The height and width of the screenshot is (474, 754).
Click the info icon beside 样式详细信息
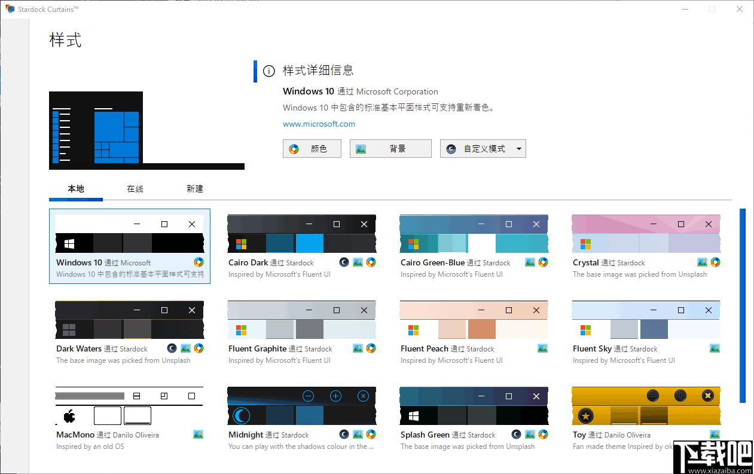point(269,71)
